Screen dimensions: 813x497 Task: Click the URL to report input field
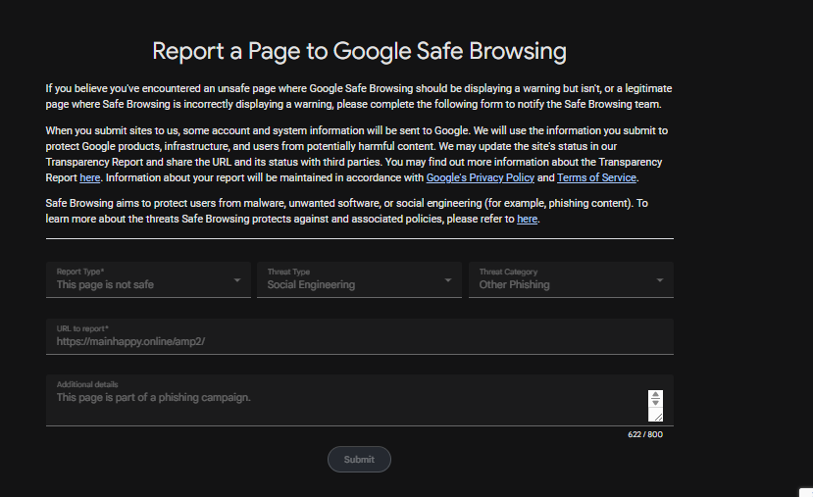(x=360, y=337)
